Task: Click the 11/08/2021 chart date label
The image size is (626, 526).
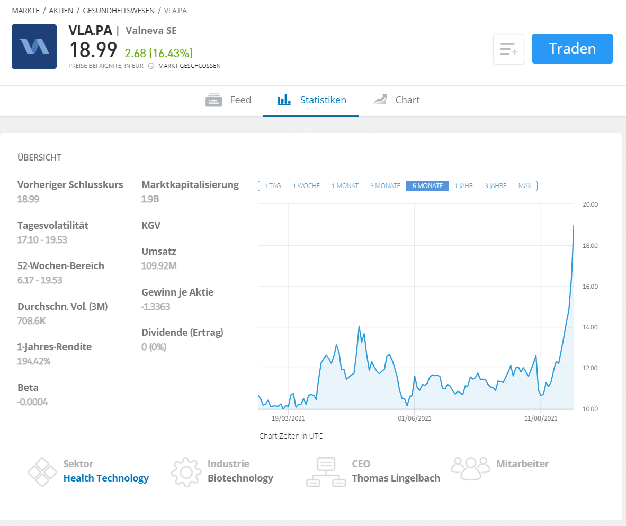Action: pos(541,418)
